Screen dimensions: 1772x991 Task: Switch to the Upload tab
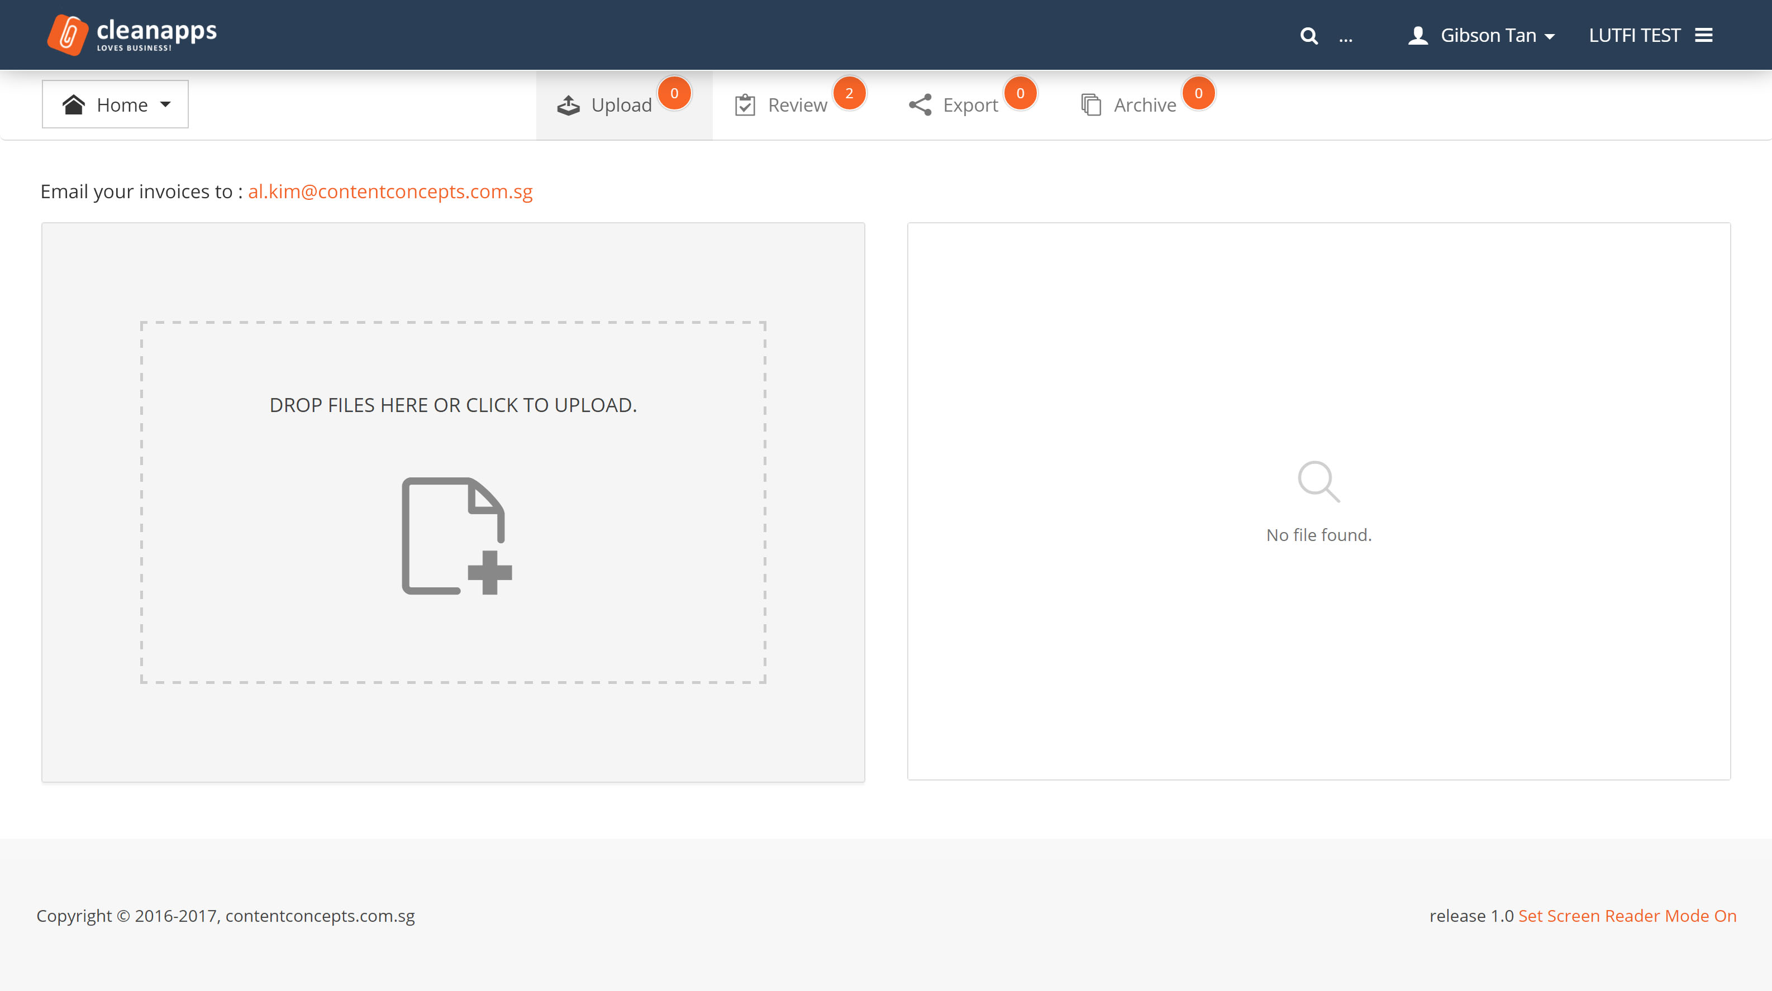624,105
